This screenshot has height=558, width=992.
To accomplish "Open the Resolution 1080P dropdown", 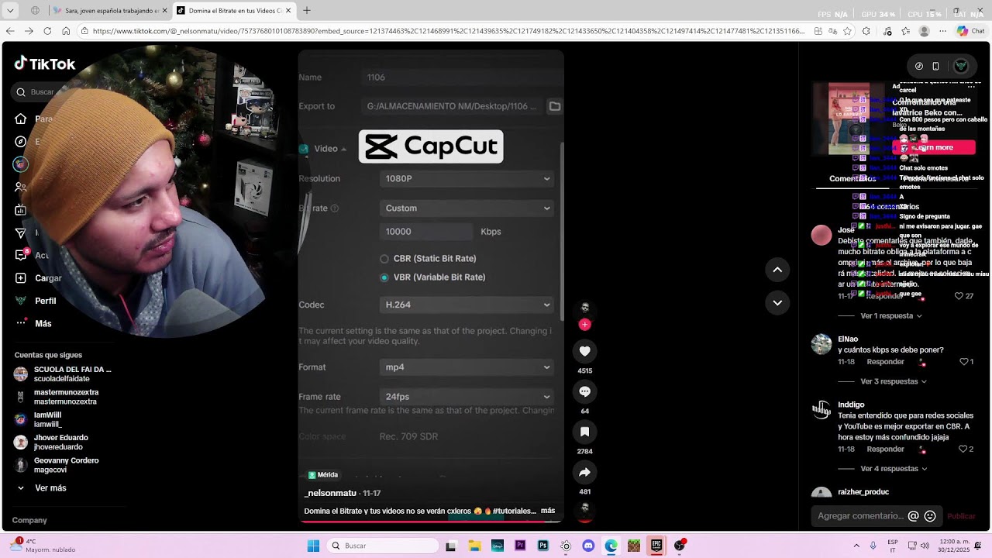I will coord(467,179).
